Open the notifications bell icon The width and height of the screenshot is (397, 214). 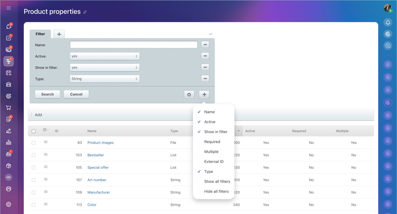click(x=388, y=22)
